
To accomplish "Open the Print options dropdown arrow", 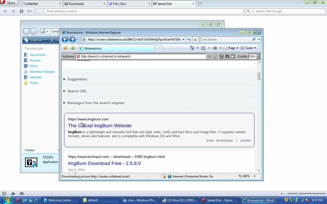I will [220, 48].
